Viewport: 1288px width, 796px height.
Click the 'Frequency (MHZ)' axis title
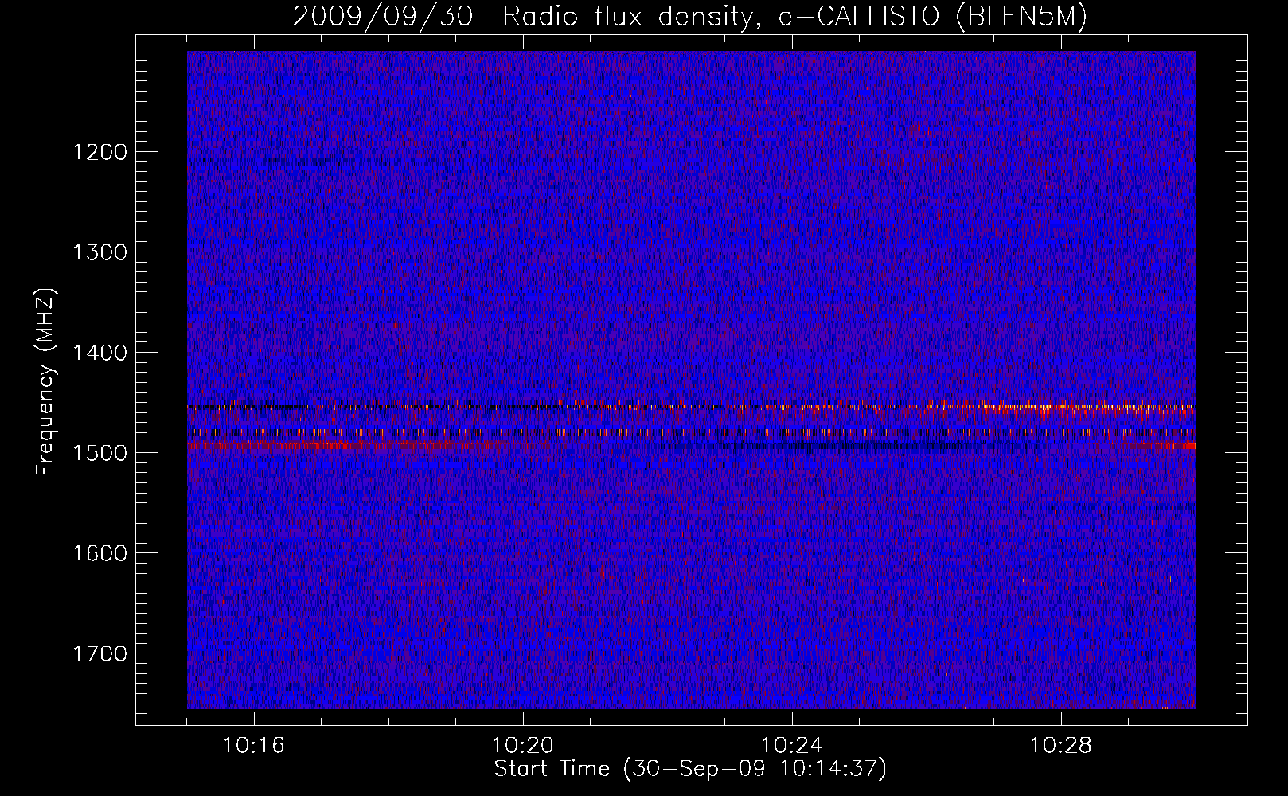45,382
